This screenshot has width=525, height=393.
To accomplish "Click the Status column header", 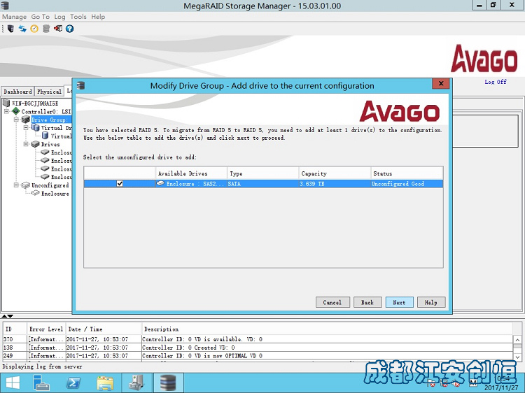I will click(407, 173).
